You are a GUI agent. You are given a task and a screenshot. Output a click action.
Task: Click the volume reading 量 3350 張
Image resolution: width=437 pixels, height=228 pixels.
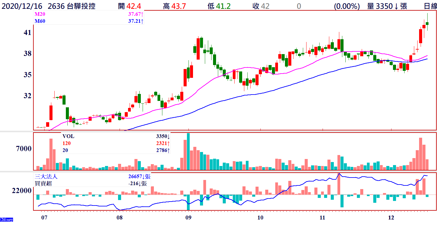click(x=387, y=6)
